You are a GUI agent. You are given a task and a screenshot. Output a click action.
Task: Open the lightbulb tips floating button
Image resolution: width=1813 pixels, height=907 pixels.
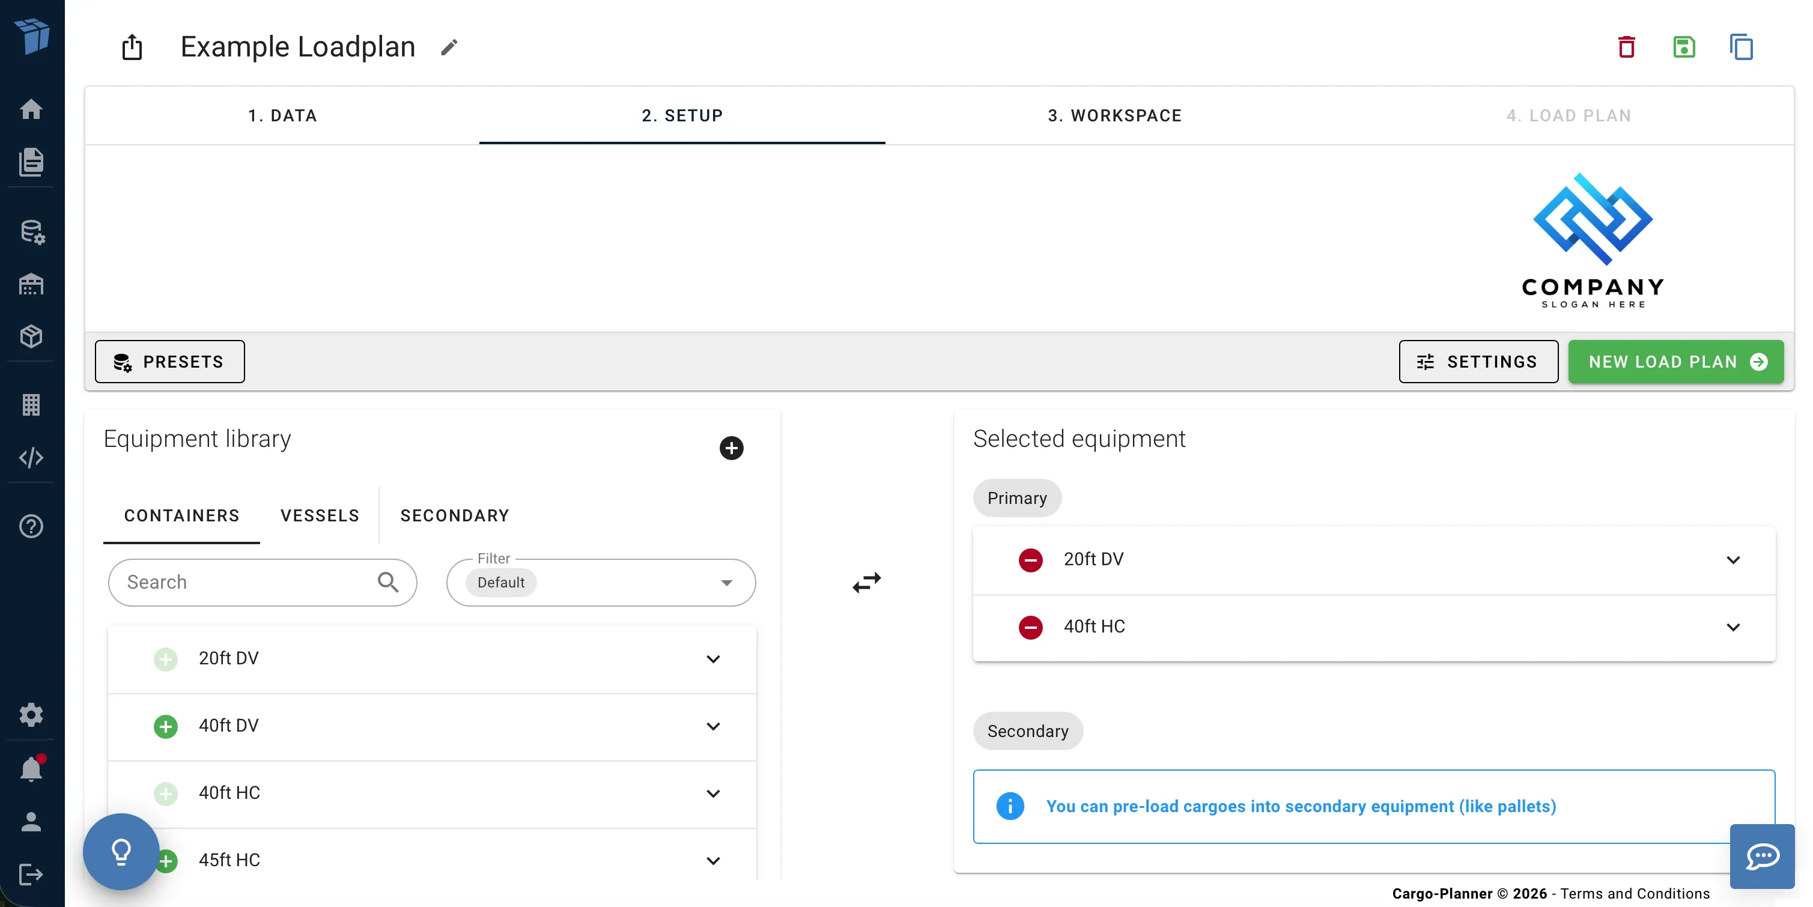[121, 852]
